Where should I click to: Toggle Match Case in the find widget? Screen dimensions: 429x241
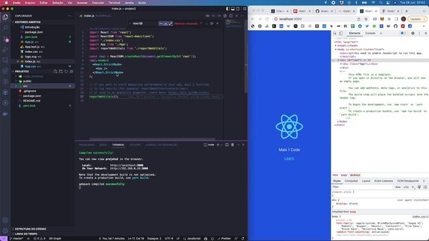(x=161, y=24)
